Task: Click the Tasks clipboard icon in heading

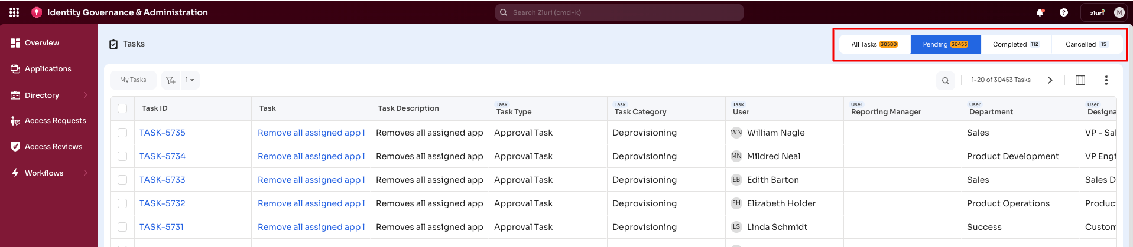Action: pos(113,44)
